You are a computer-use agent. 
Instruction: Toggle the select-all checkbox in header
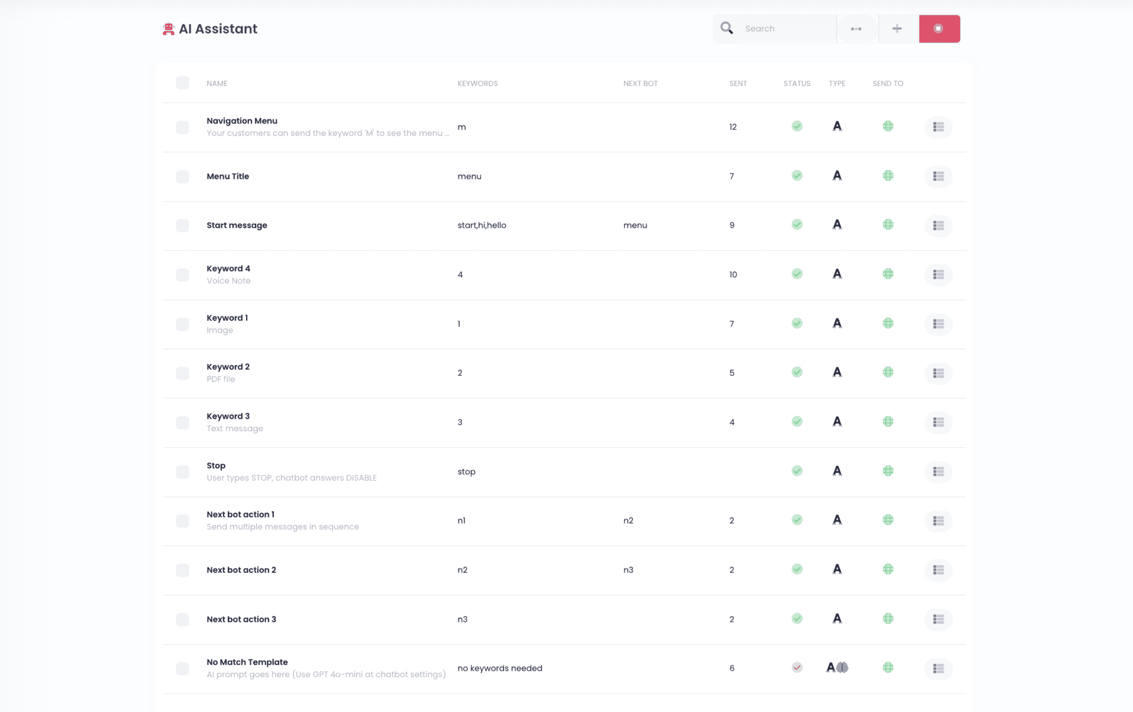pos(182,83)
